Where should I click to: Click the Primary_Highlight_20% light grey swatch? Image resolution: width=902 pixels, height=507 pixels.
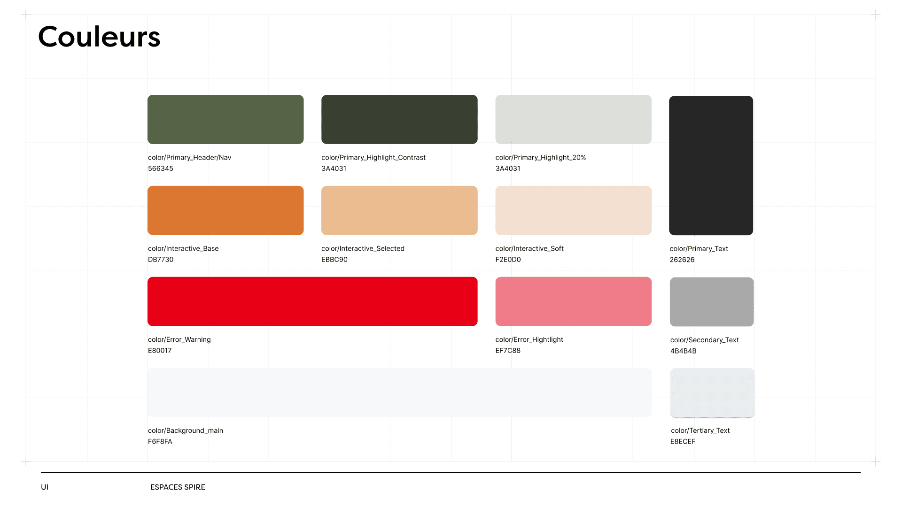tap(573, 119)
